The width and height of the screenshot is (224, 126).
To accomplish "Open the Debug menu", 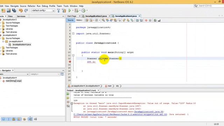I will point(45,6).
